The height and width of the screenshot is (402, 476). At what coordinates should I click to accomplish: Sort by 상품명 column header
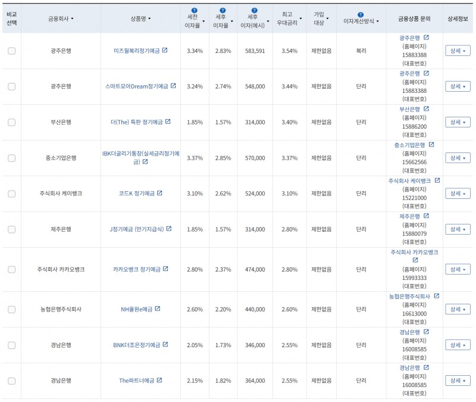pos(140,18)
